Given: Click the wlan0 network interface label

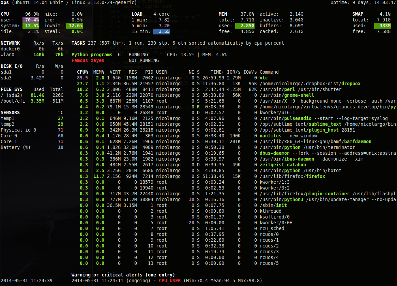Looking at the screenshot, I should coord(7,55).
